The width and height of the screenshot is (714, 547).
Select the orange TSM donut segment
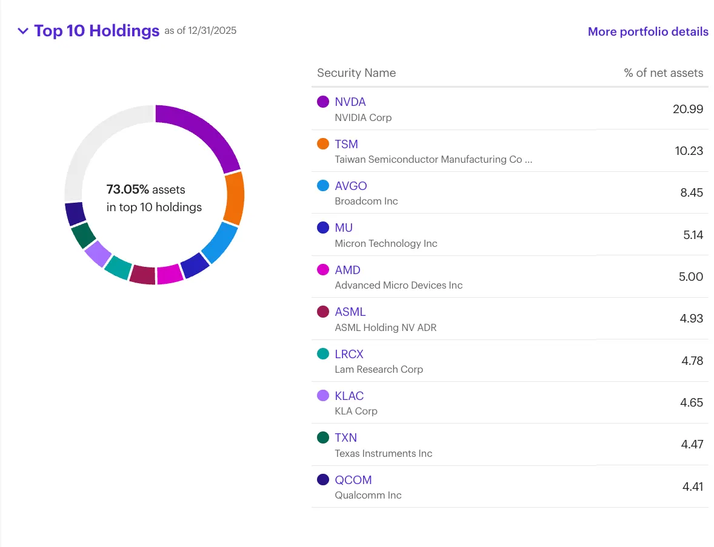pyautogui.click(x=235, y=198)
